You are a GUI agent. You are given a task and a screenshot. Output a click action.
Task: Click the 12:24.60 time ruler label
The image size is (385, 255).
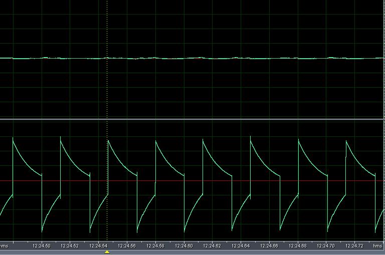[183, 245]
